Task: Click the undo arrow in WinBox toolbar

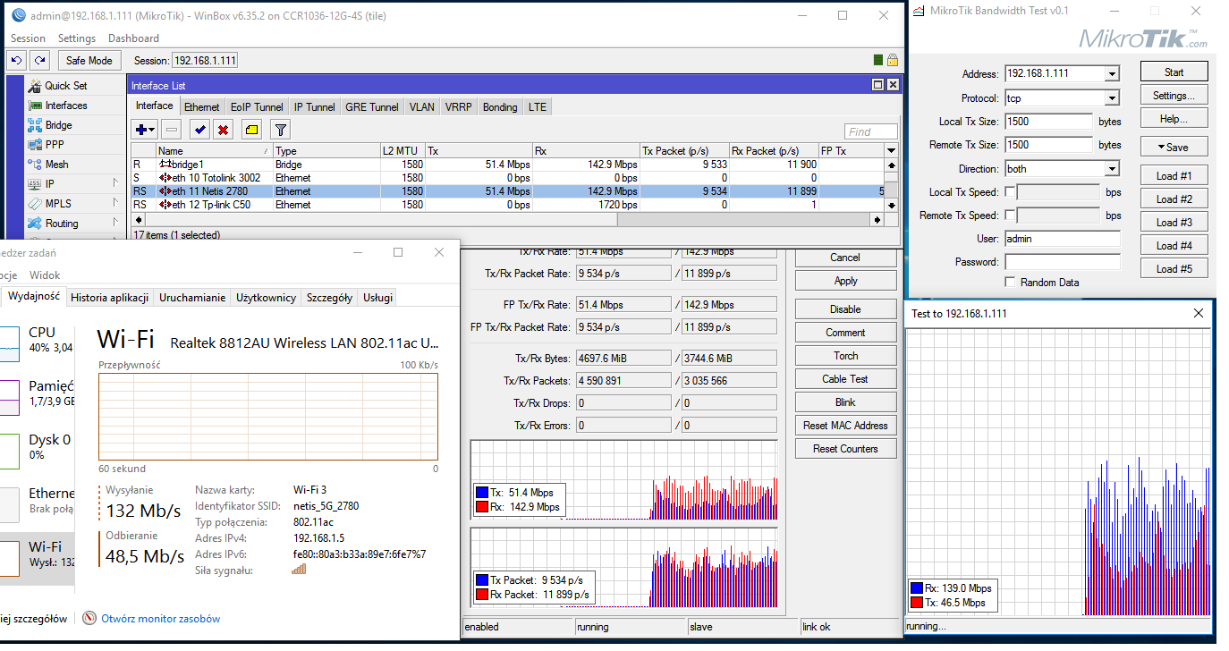Action: pyautogui.click(x=17, y=60)
